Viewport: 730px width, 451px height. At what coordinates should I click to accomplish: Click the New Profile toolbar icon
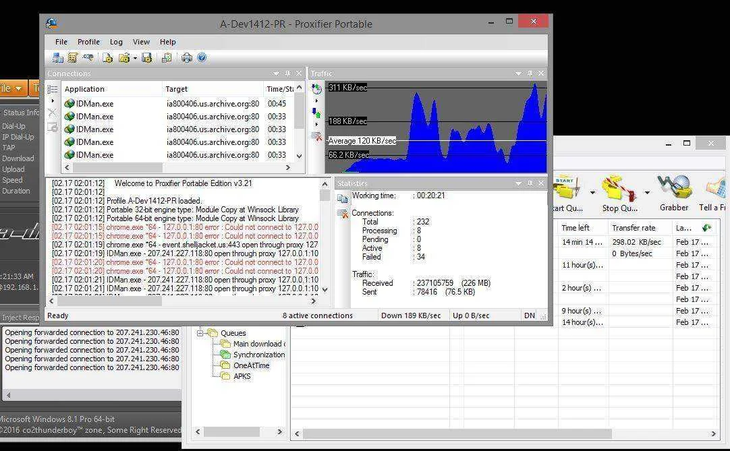coord(107,58)
